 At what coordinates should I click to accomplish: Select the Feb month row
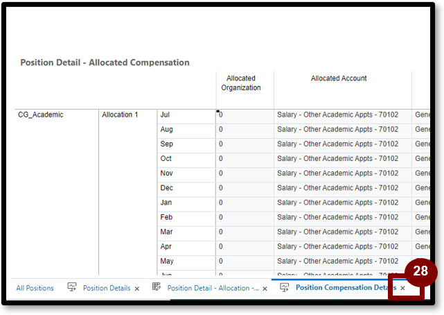coord(186,217)
